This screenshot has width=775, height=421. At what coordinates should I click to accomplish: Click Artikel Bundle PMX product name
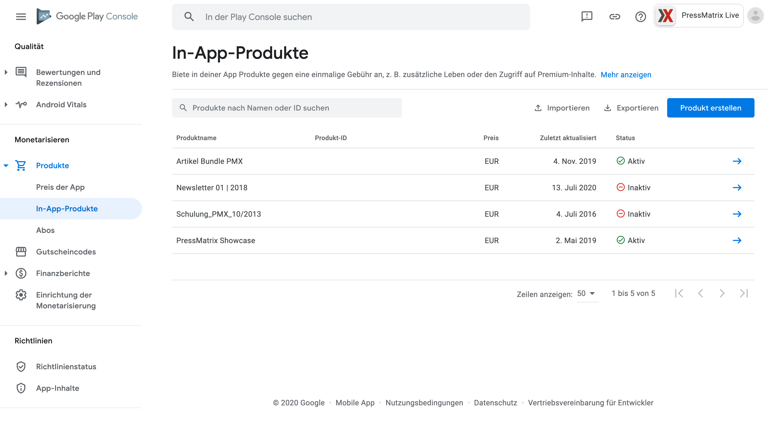210,161
